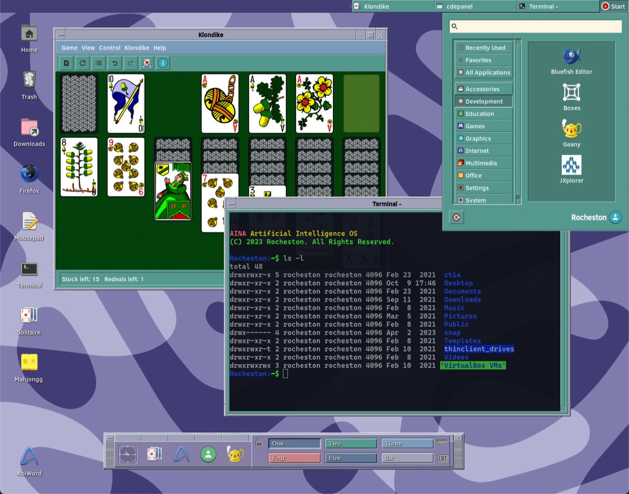
Task: Click the logout button in Start menu
Action: click(x=457, y=217)
